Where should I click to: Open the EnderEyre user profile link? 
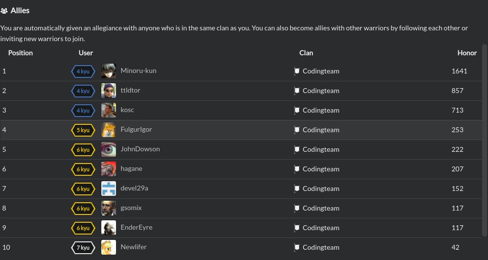point(136,227)
